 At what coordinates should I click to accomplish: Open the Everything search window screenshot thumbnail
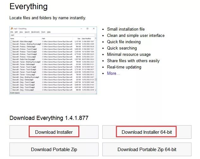click(x=53, y=60)
